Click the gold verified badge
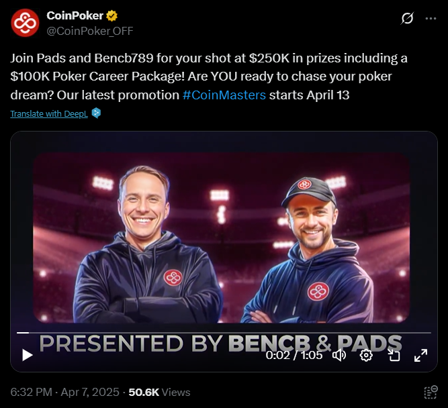 click(111, 16)
